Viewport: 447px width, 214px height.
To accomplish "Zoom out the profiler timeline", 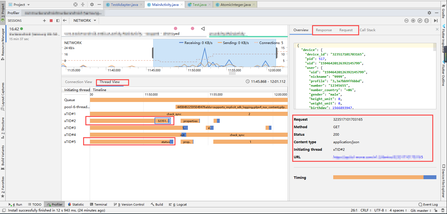I will [x=406, y=21].
